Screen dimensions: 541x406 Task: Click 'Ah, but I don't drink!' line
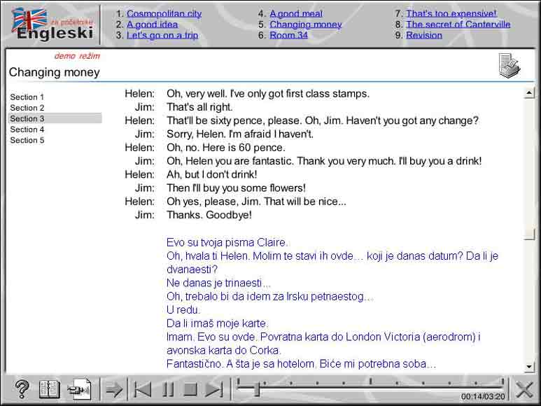click(x=212, y=174)
